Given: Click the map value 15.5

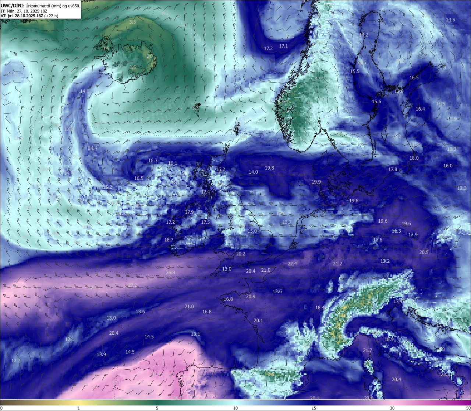Looking at the screenshot, I should tap(355, 72).
